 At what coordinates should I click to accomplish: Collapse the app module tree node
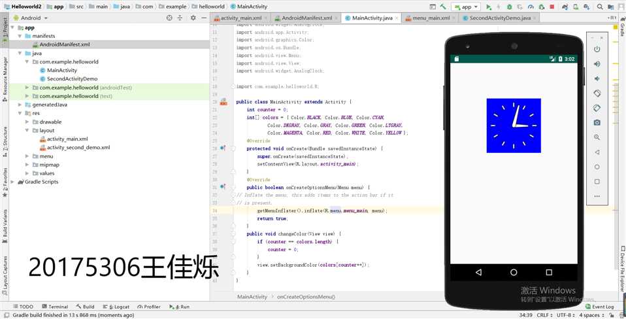pyautogui.click(x=13, y=28)
